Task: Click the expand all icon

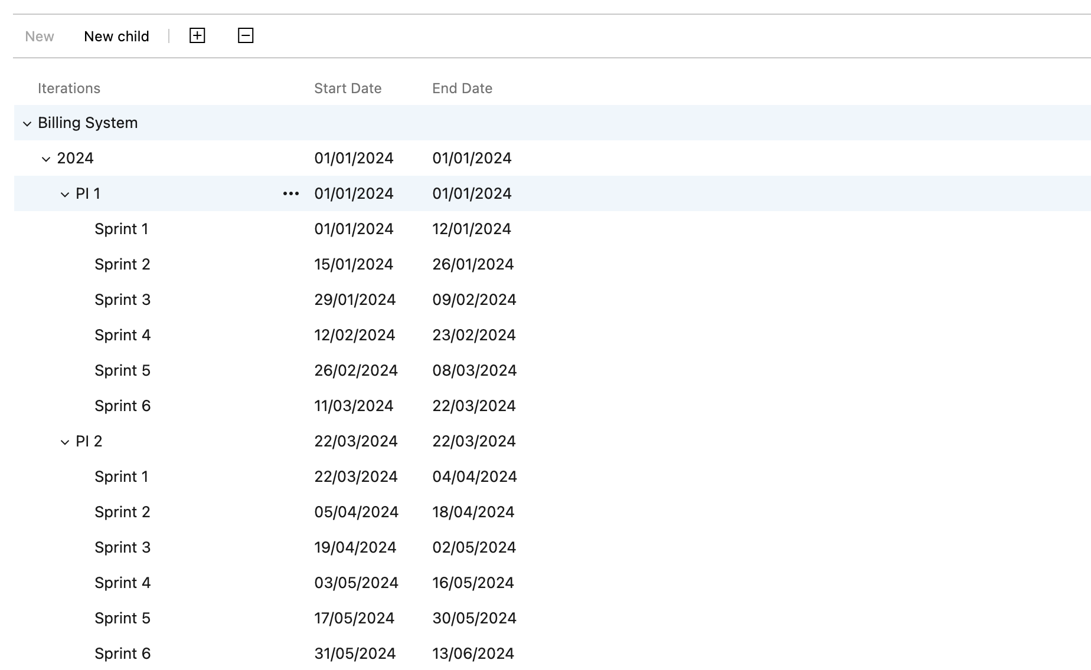Action: (197, 35)
